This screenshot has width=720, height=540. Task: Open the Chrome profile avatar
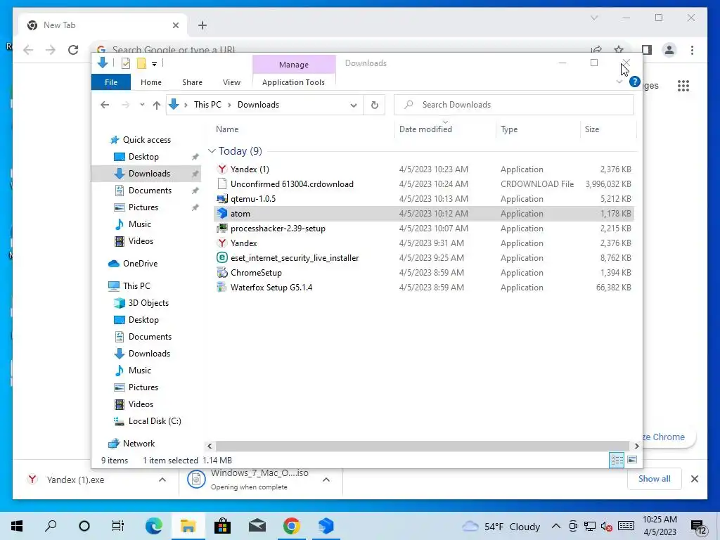669,50
